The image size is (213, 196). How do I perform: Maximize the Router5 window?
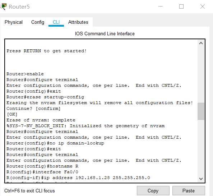click(181, 6)
